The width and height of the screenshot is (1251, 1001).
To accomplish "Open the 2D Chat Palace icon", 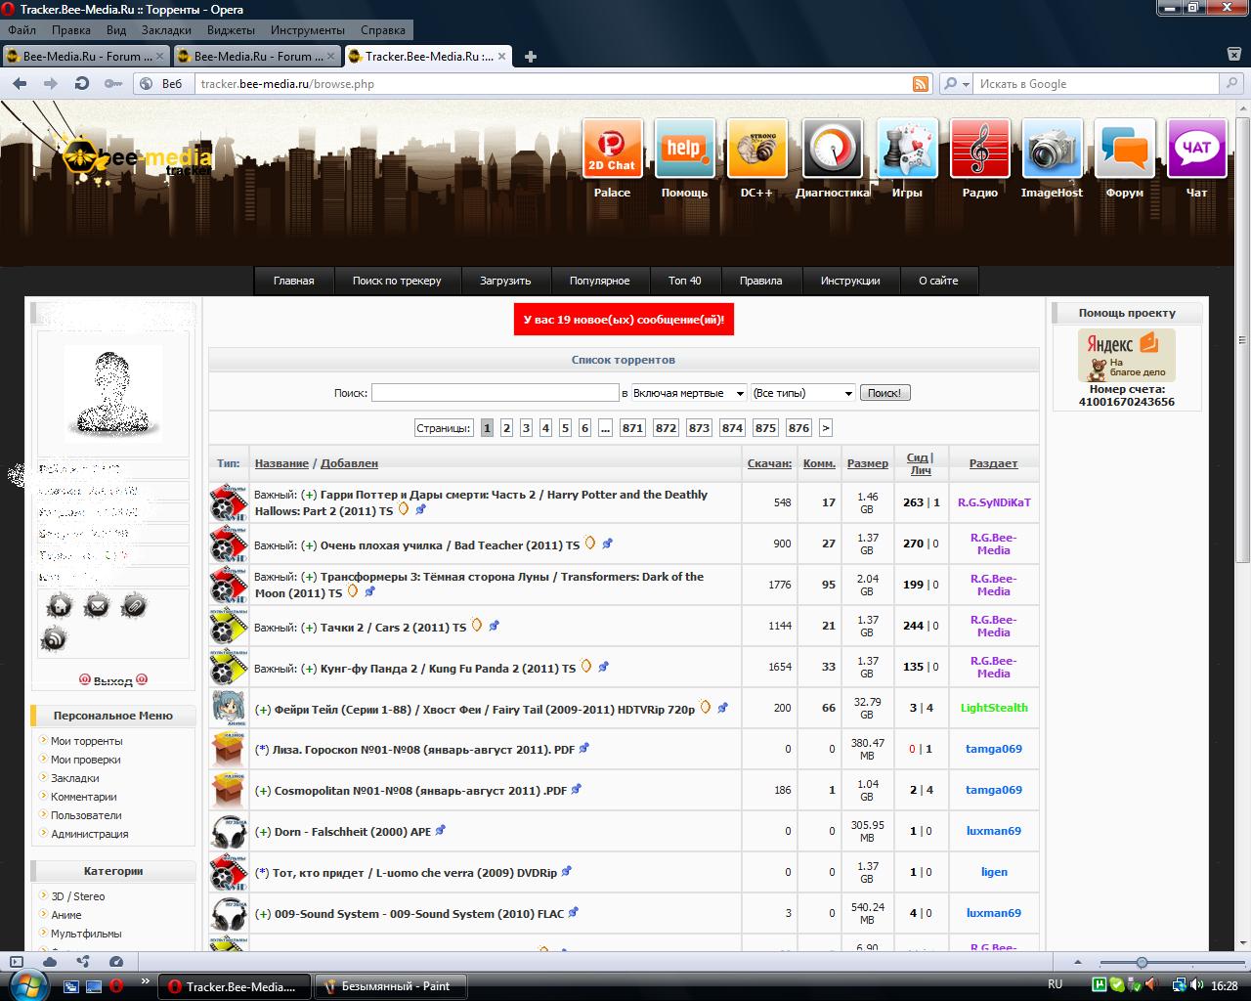I will tap(613, 149).
